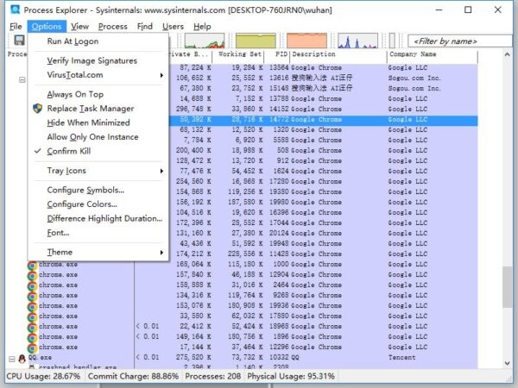Click Chrome icon in row PID 17880
Viewport: 518px width, 388px height.
click(32, 316)
